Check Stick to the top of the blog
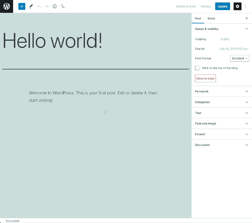 pos(197,68)
